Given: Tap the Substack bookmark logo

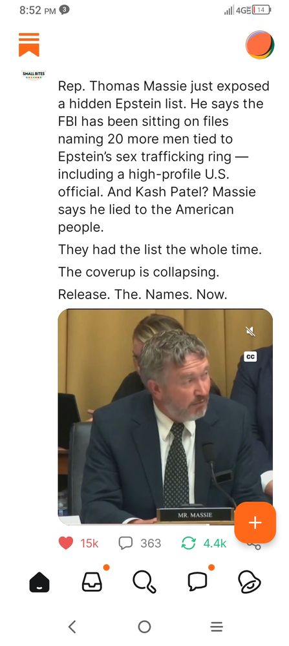Looking at the screenshot, I should click(29, 45).
